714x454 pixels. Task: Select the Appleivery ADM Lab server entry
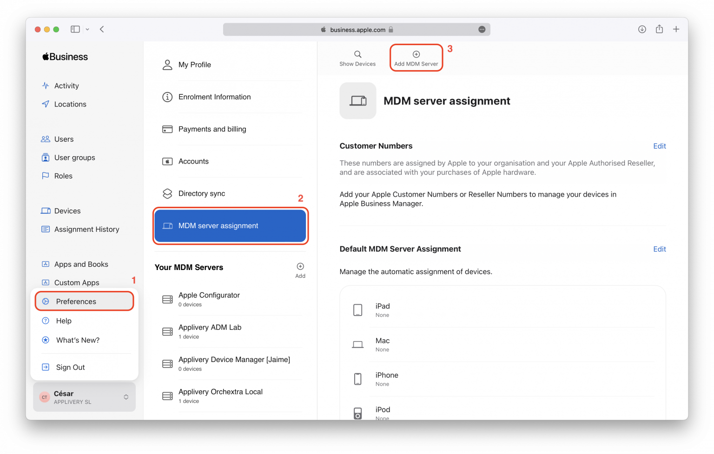click(x=210, y=331)
